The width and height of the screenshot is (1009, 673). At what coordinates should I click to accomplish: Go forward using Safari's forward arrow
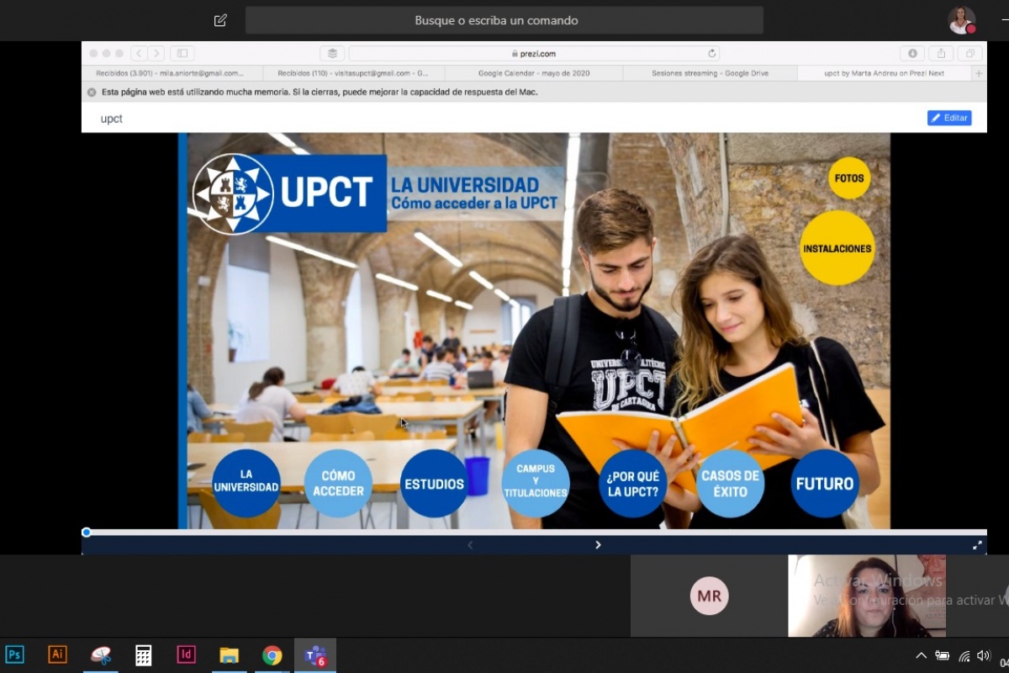point(156,53)
